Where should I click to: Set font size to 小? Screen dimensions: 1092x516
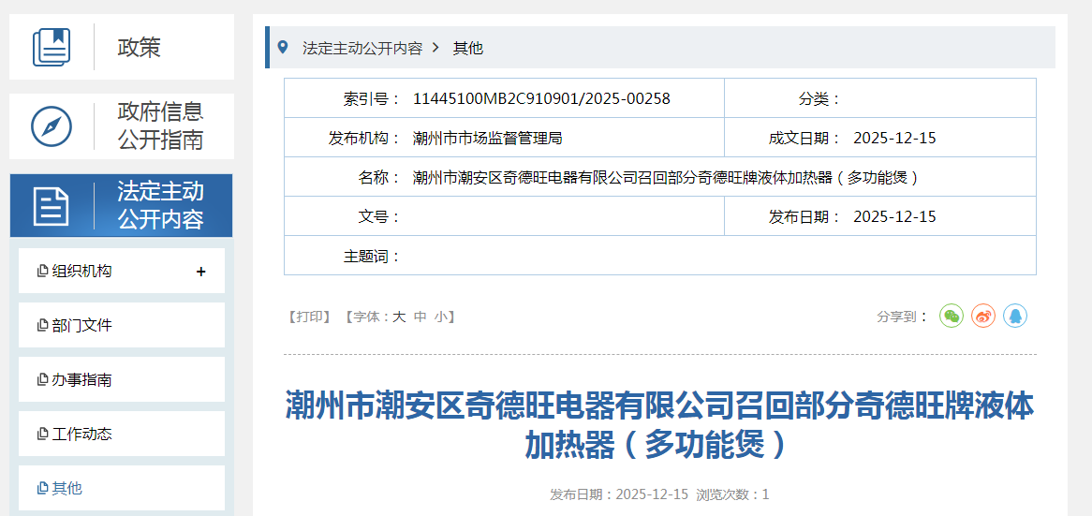coord(440,317)
